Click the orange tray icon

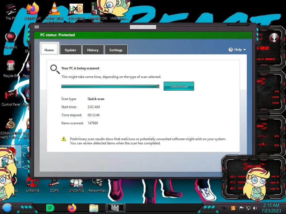[233, 208]
